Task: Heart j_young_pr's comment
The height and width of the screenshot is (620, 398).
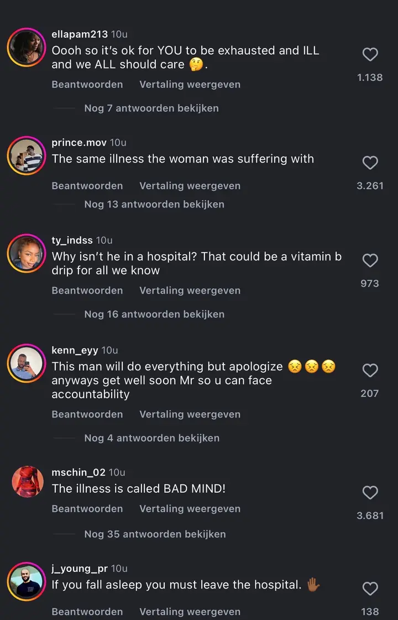Action: coord(370,588)
